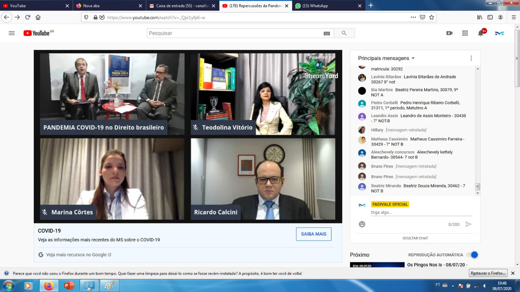Click the emoji smiley icon in chat
This screenshot has height=292, width=520.
click(362, 224)
